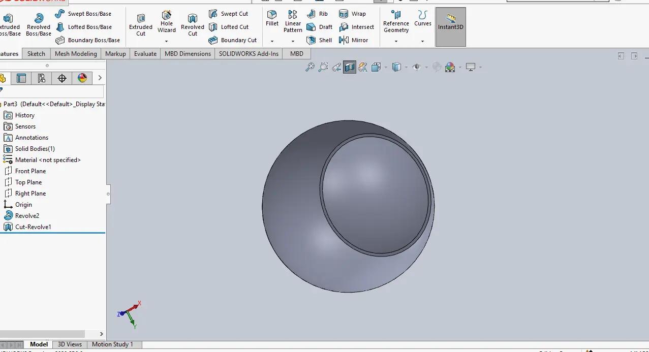The width and height of the screenshot is (649, 352).
Task: Choose the Swept Boss/Base feature
Action: (83, 14)
